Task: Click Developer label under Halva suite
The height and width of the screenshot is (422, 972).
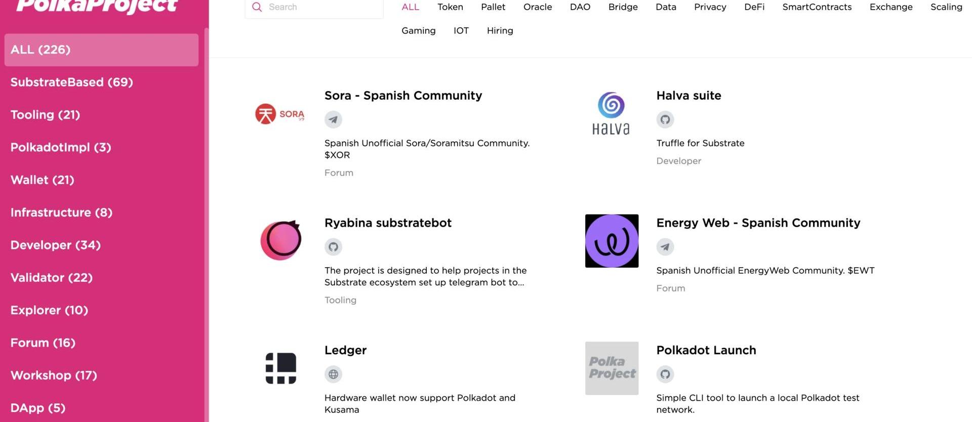Action: (x=678, y=161)
